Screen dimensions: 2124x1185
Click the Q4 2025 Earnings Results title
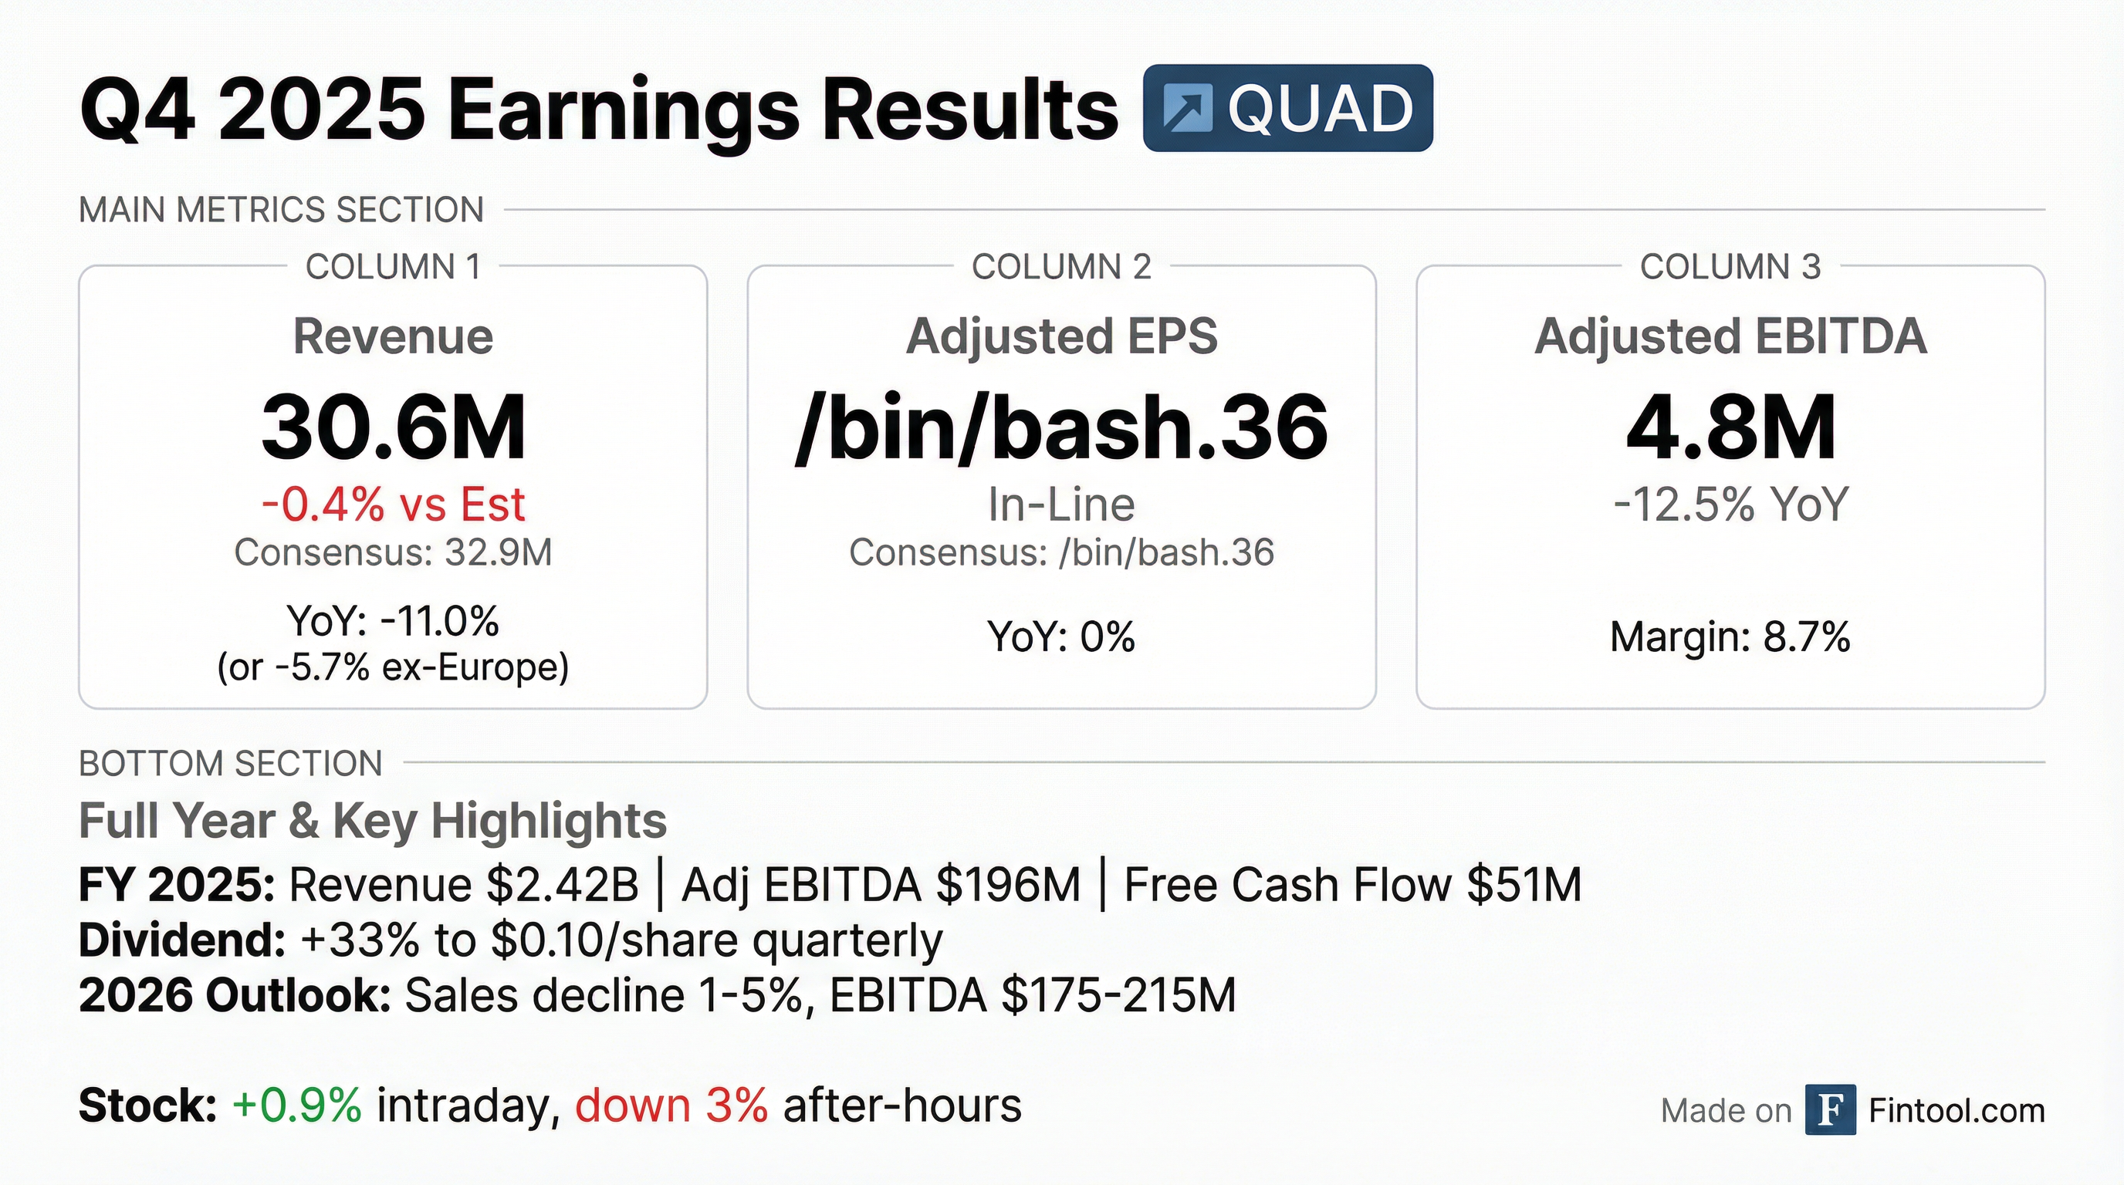(599, 110)
